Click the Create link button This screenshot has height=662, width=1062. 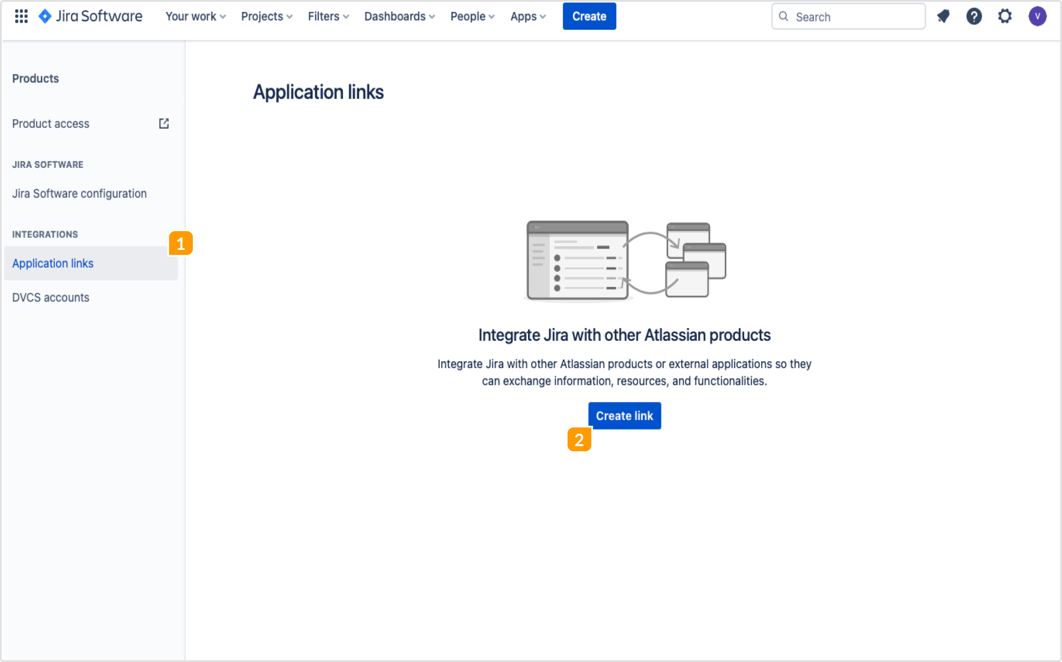pos(624,416)
